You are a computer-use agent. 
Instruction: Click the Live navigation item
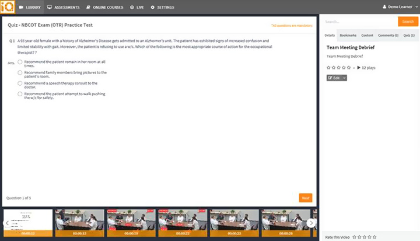(x=137, y=7)
